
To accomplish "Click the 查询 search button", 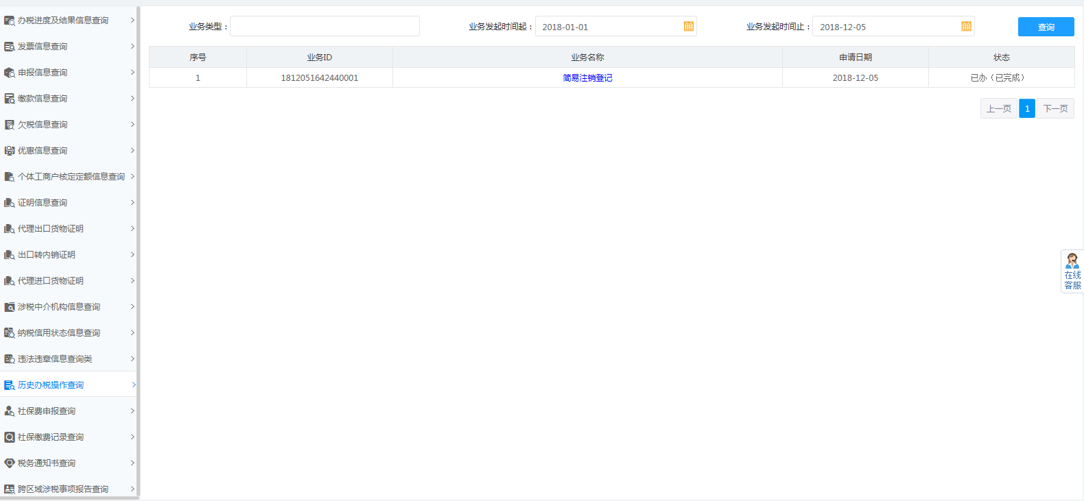I will (x=1046, y=27).
